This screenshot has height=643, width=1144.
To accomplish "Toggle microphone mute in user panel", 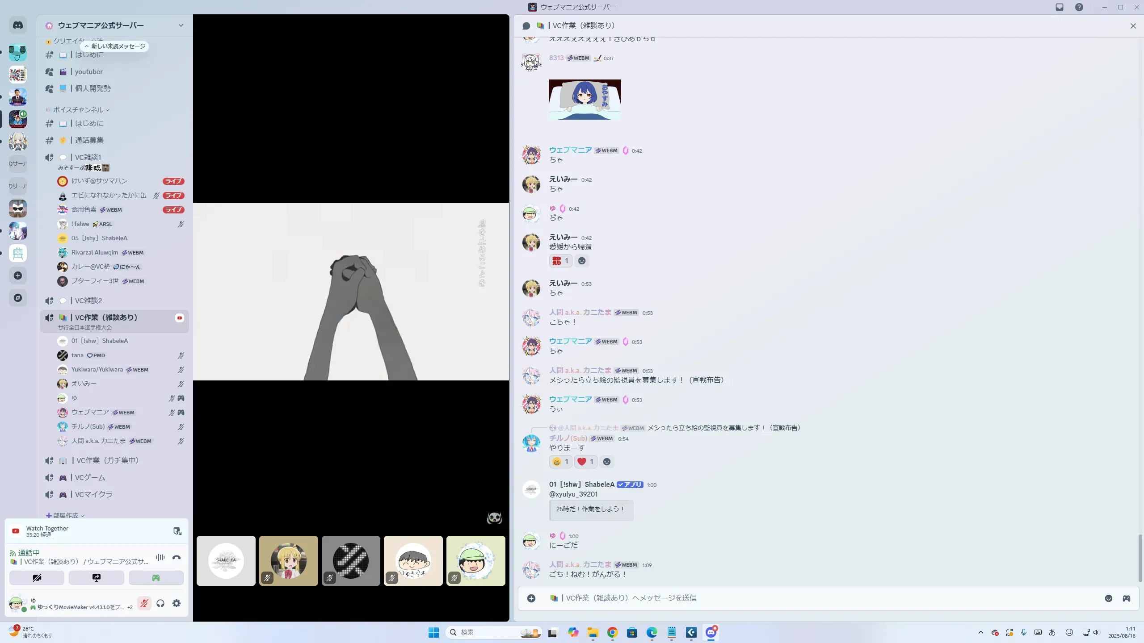I will point(144,603).
